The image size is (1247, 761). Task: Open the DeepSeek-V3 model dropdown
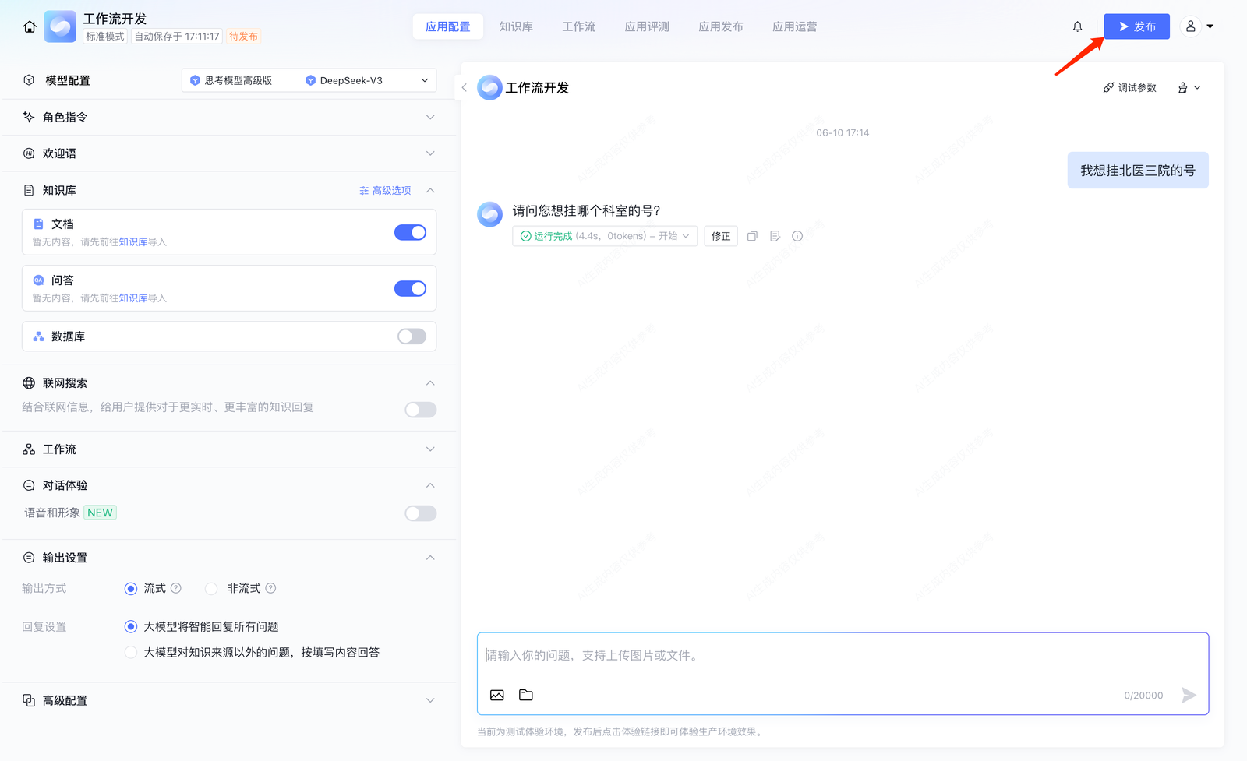coord(366,80)
